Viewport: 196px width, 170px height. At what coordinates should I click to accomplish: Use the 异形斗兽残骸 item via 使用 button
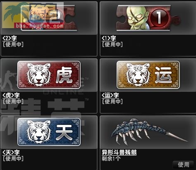[x=183, y=165]
